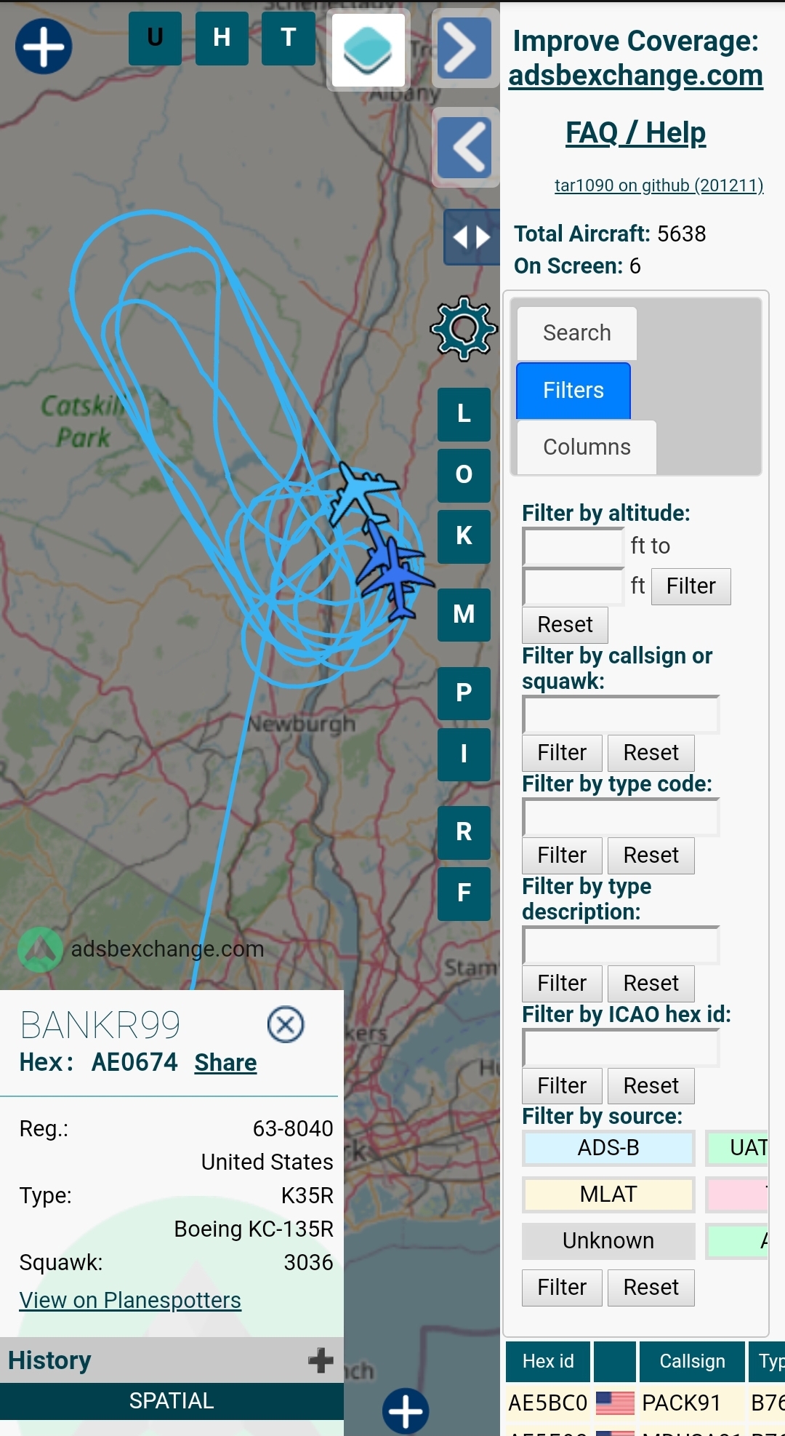Screen dimensions: 785x1436
Task: Open the adsbexchange.com link
Action: (x=636, y=76)
